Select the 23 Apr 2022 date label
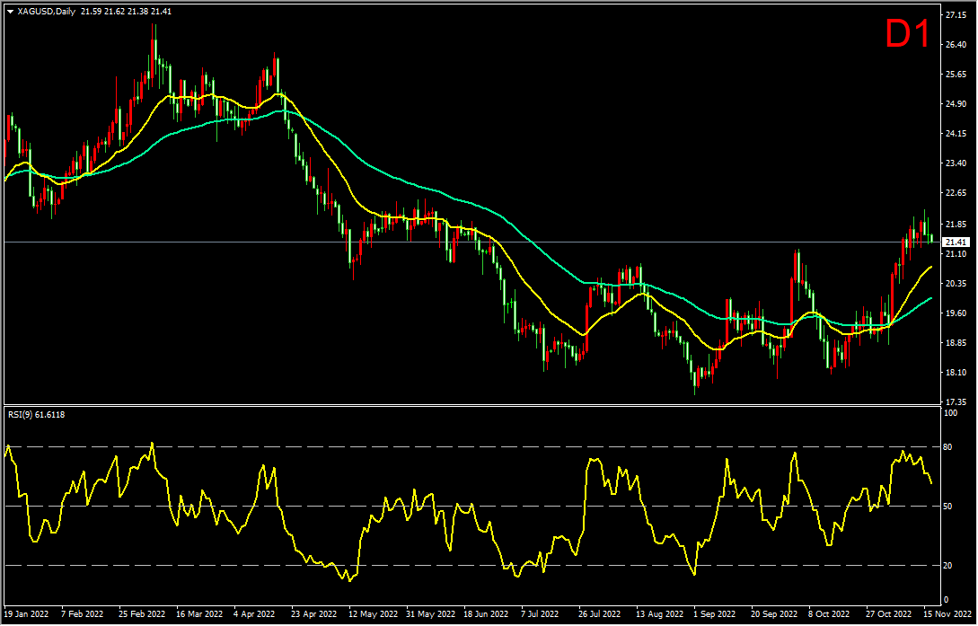Screen dimensions: 978x626 tap(315, 614)
